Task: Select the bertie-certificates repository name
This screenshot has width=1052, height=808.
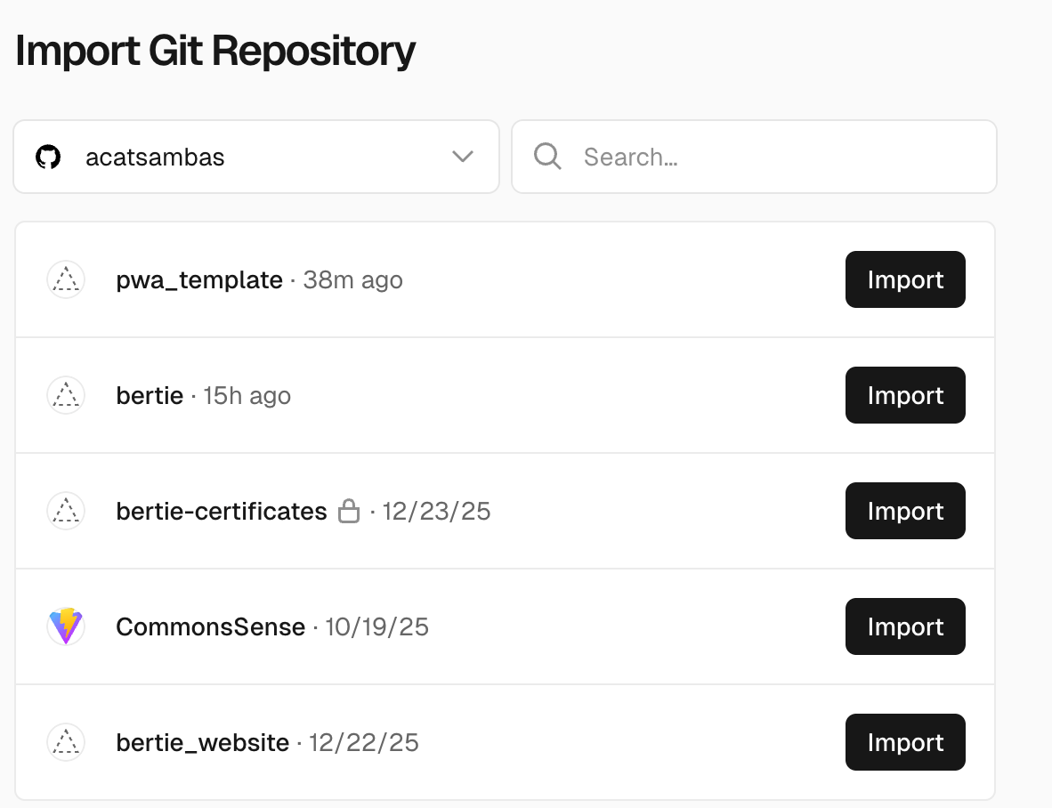Action: 222,512
